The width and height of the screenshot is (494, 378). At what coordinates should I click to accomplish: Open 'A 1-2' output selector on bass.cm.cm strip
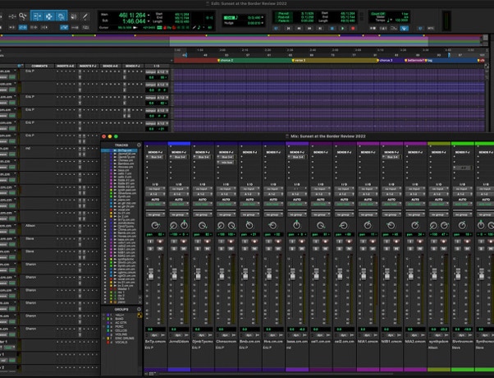pyautogui.click(x=297, y=194)
